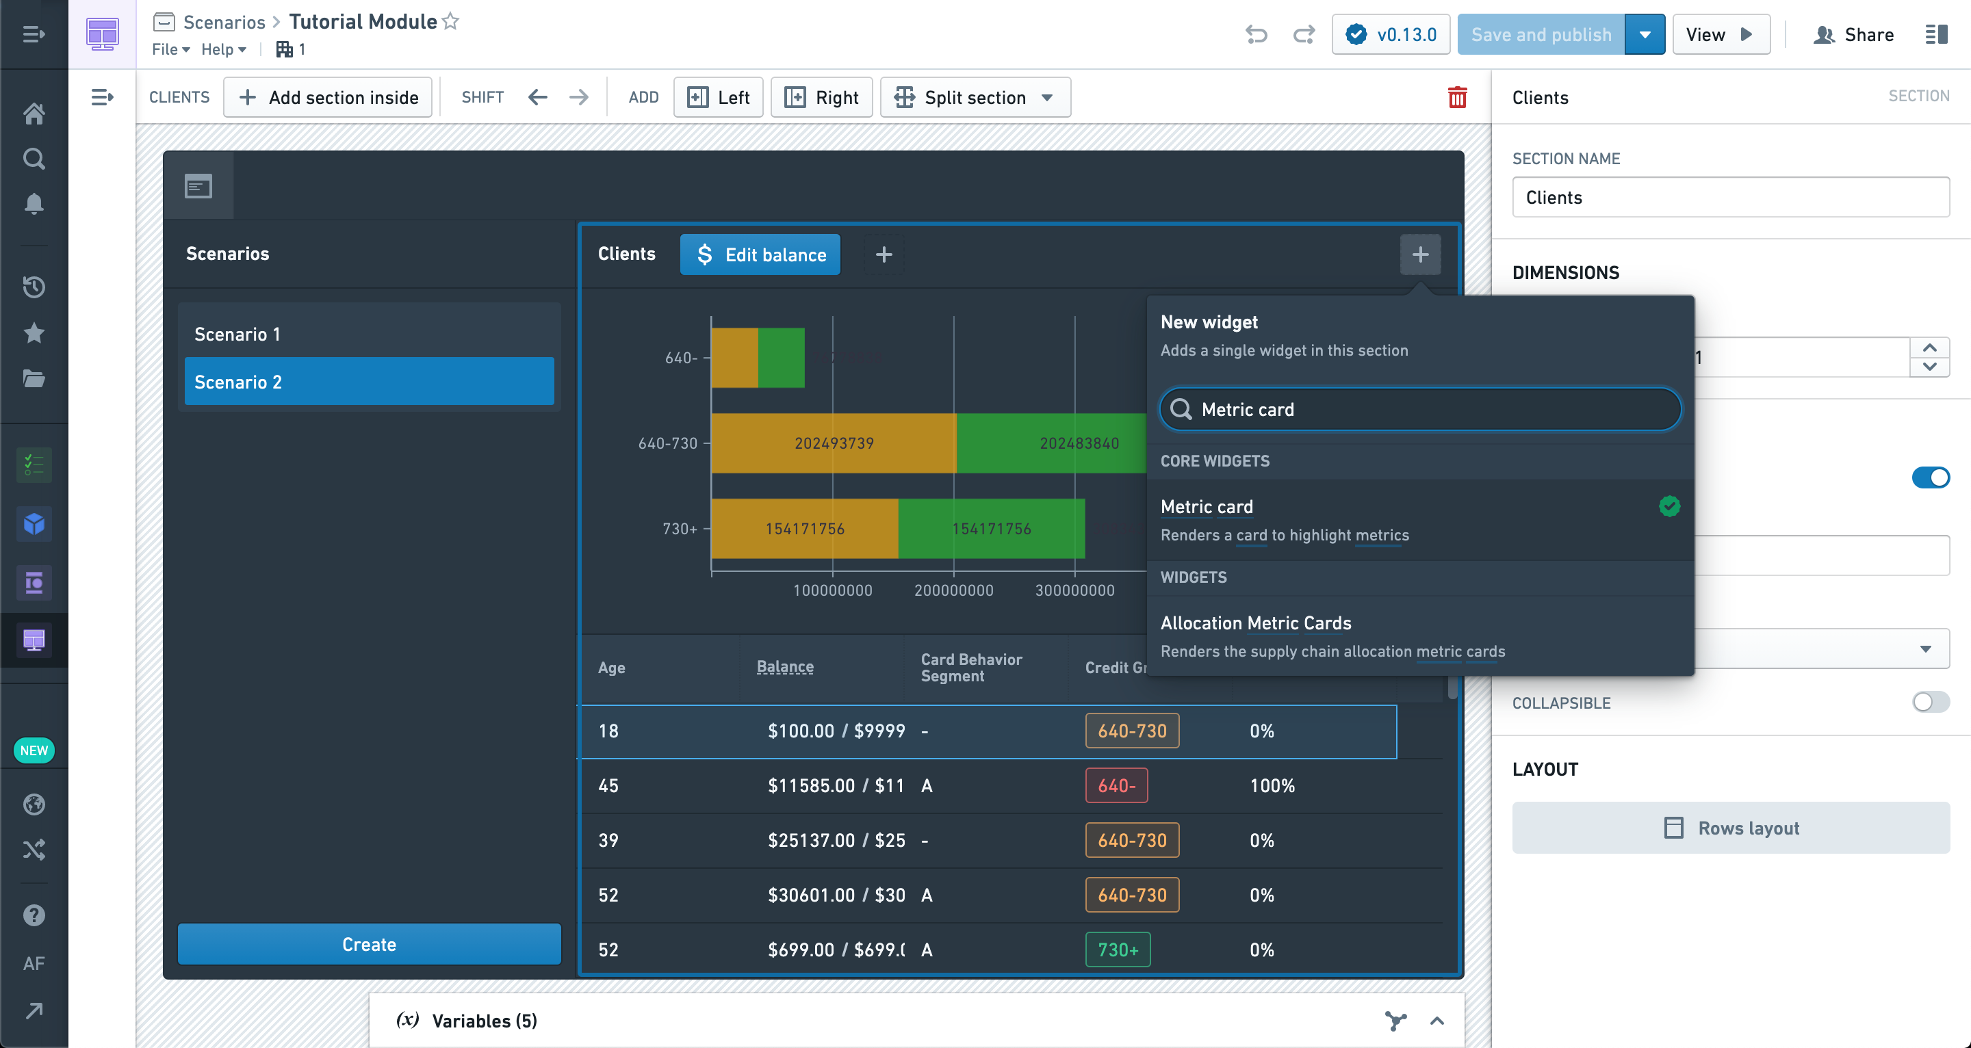Select Rows layout option
This screenshot has width=1971, height=1048.
click(x=1731, y=828)
